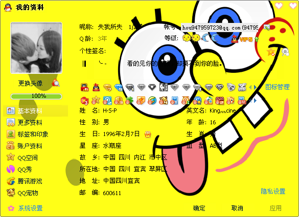Click the green upgrade arrow beside VIP5
This screenshot has width=299, height=217.
[x=257, y=39]
